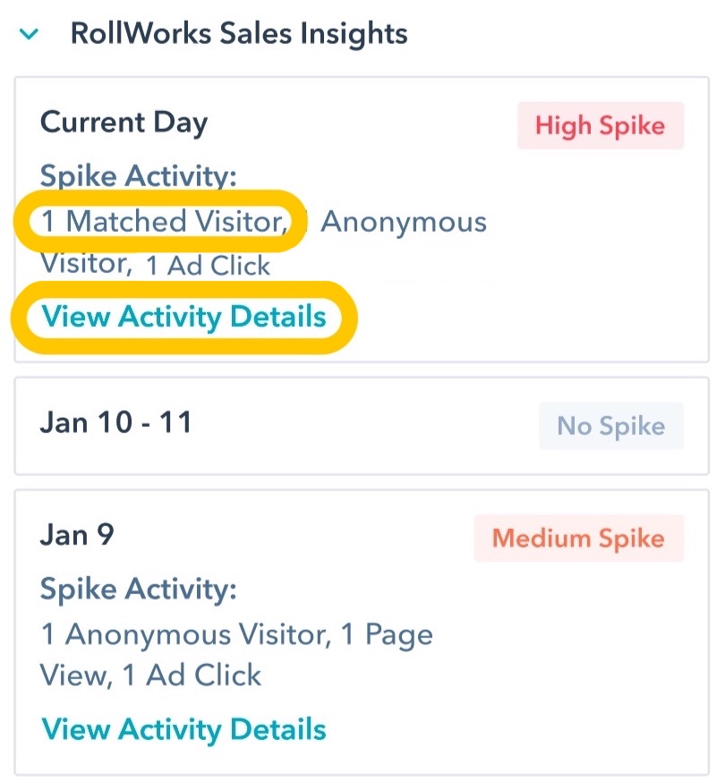Viewport: 725px width, 782px height.
Task: Select the Jan 9 date heading
Action: pyautogui.click(x=77, y=534)
